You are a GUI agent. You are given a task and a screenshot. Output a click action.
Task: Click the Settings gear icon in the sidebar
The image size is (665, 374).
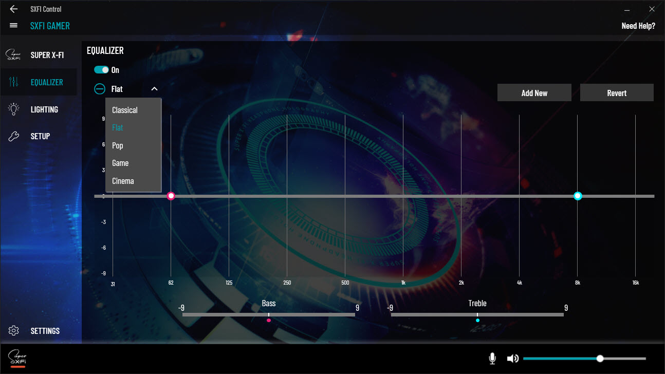click(x=14, y=331)
